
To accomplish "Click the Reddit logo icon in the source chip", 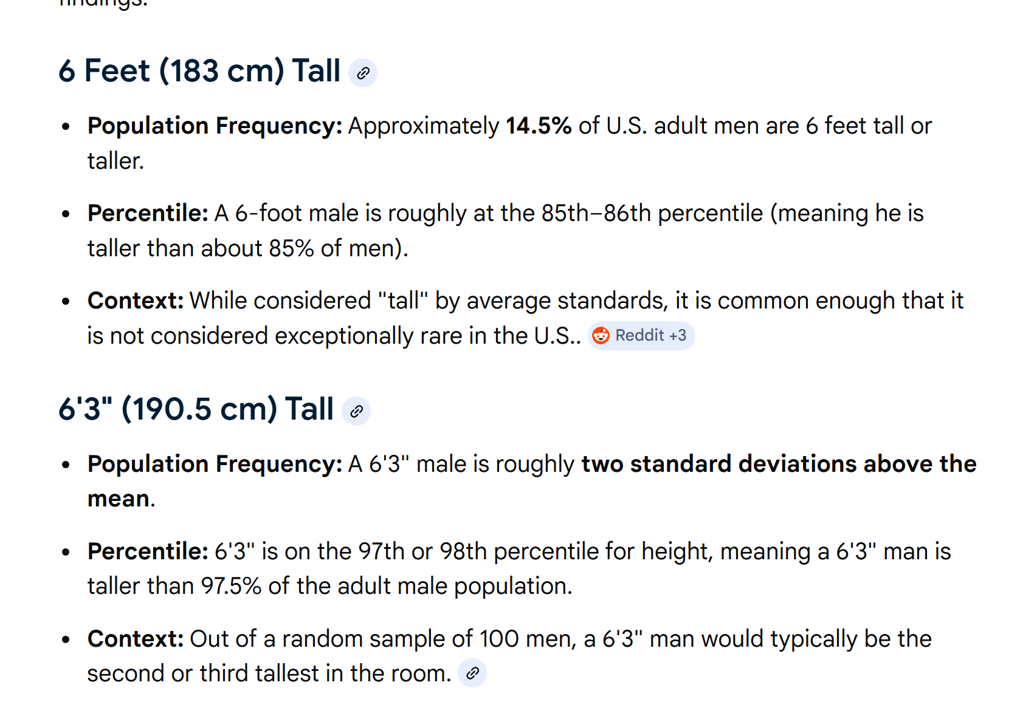I will point(601,336).
